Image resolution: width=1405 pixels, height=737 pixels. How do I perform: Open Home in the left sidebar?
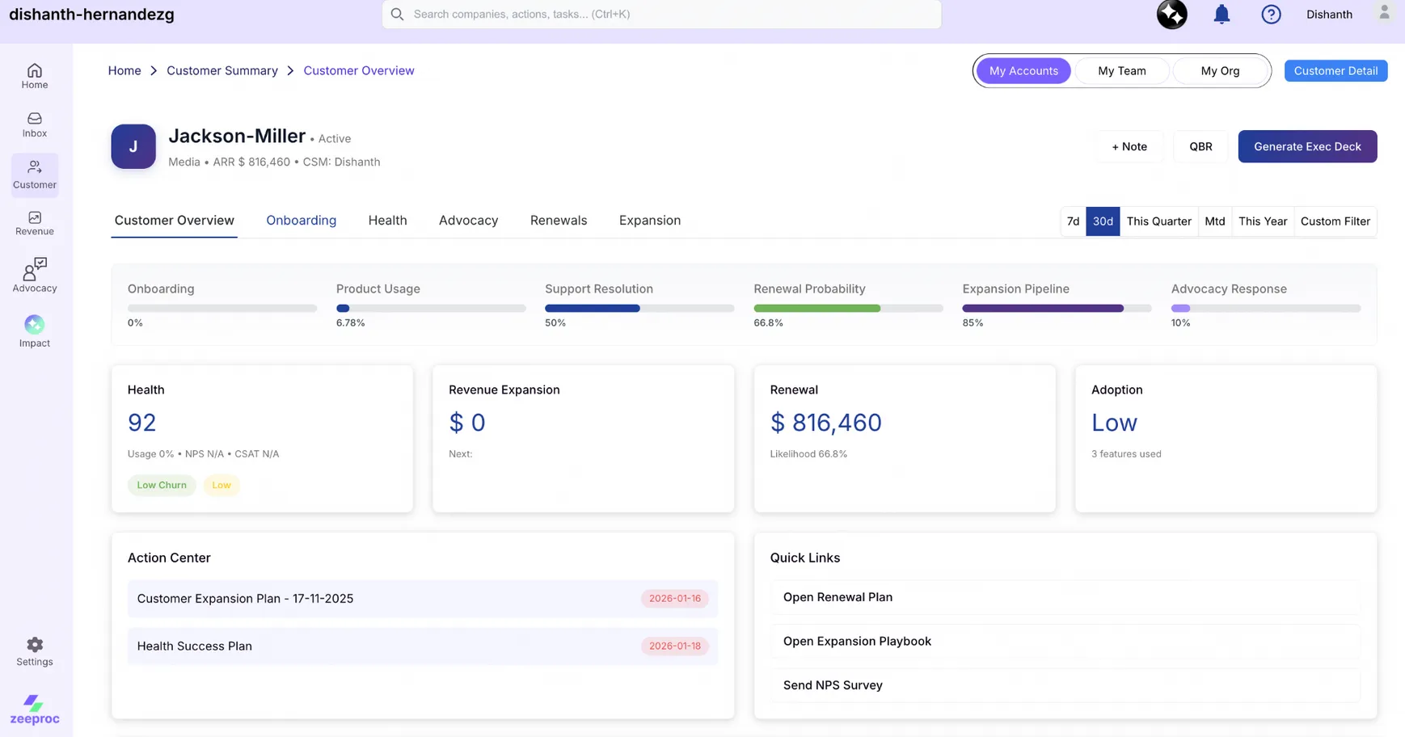(34, 76)
